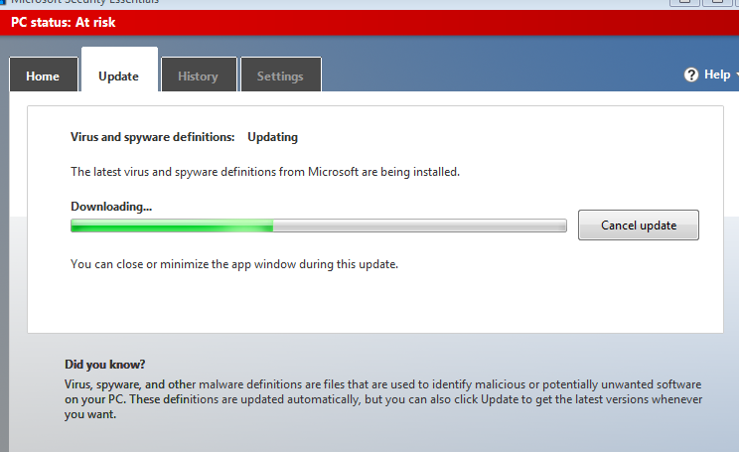Click the close or minimize window notice
Image resolution: width=739 pixels, height=452 pixels.
click(234, 264)
